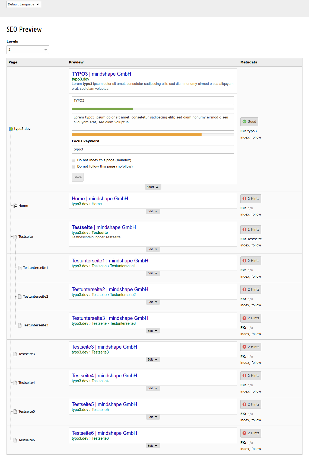This screenshot has height=466, width=309.
Task: Focus the Focus keyword input field
Action: 153,149
